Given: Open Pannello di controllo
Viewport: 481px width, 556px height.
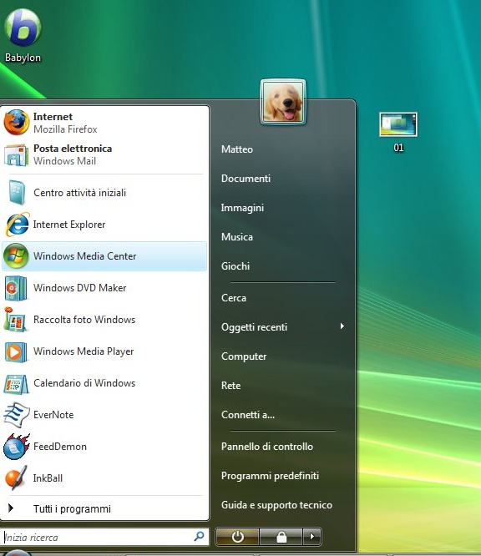Looking at the screenshot, I should (267, 447).
